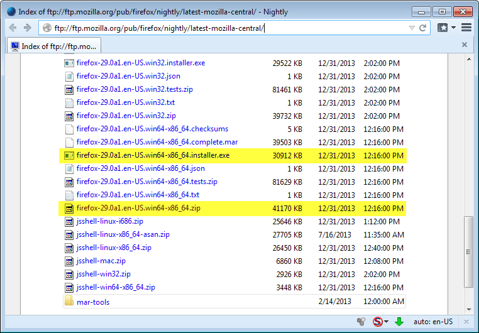479x333 pixels.
Task: Click the auto: en-US status label
Action: [x=433, y=322]
